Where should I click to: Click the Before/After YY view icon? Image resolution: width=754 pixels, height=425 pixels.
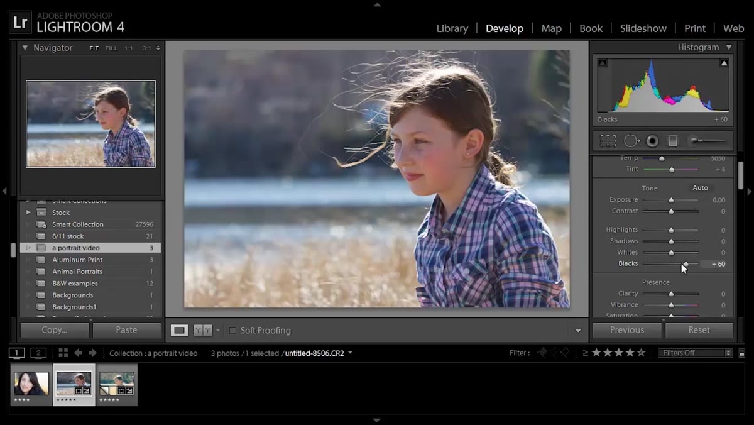[202, 330]
